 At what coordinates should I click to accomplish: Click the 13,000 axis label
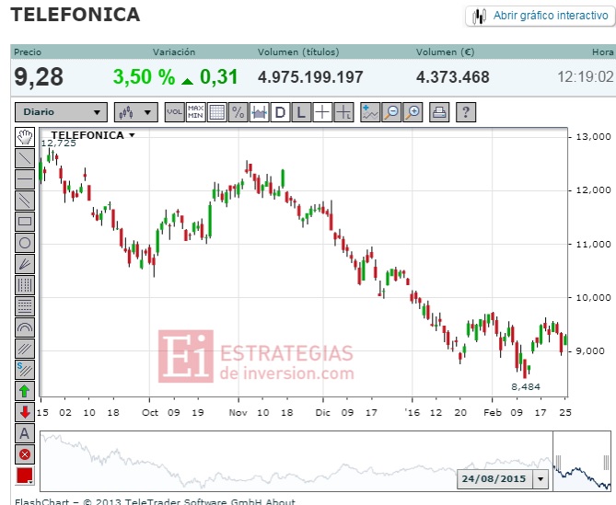(x=593, y=137)
